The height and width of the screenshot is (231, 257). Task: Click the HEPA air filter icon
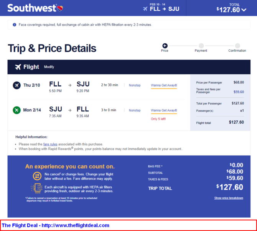(x=37, y=188)
